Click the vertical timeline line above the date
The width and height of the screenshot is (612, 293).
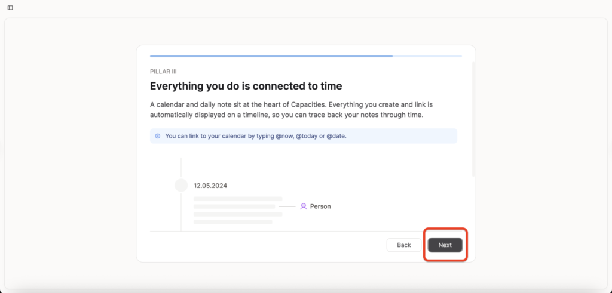181,167
